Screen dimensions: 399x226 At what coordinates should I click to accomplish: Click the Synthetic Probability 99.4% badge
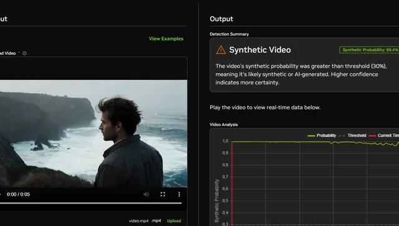click(x=369, y=50)
